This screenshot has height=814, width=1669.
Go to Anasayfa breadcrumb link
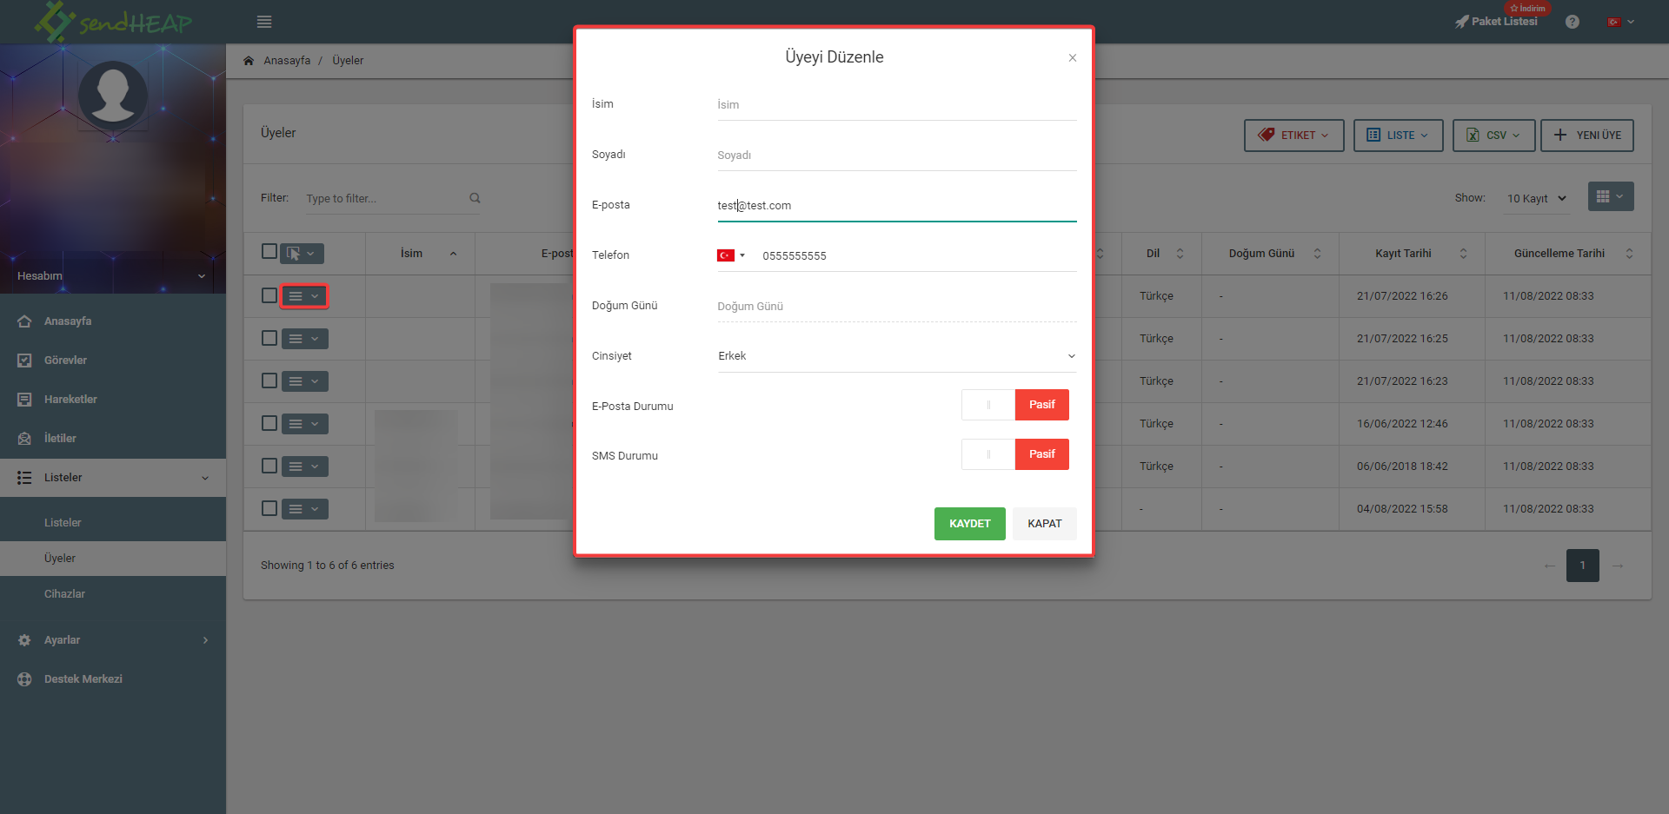click(287, 61)
